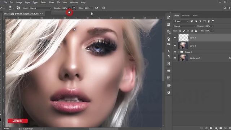The width and height of the screenshot is (231, 130).
Task: Open the Brush Settings panel icon
Action: pyautogui.click(x=169, y=44)
